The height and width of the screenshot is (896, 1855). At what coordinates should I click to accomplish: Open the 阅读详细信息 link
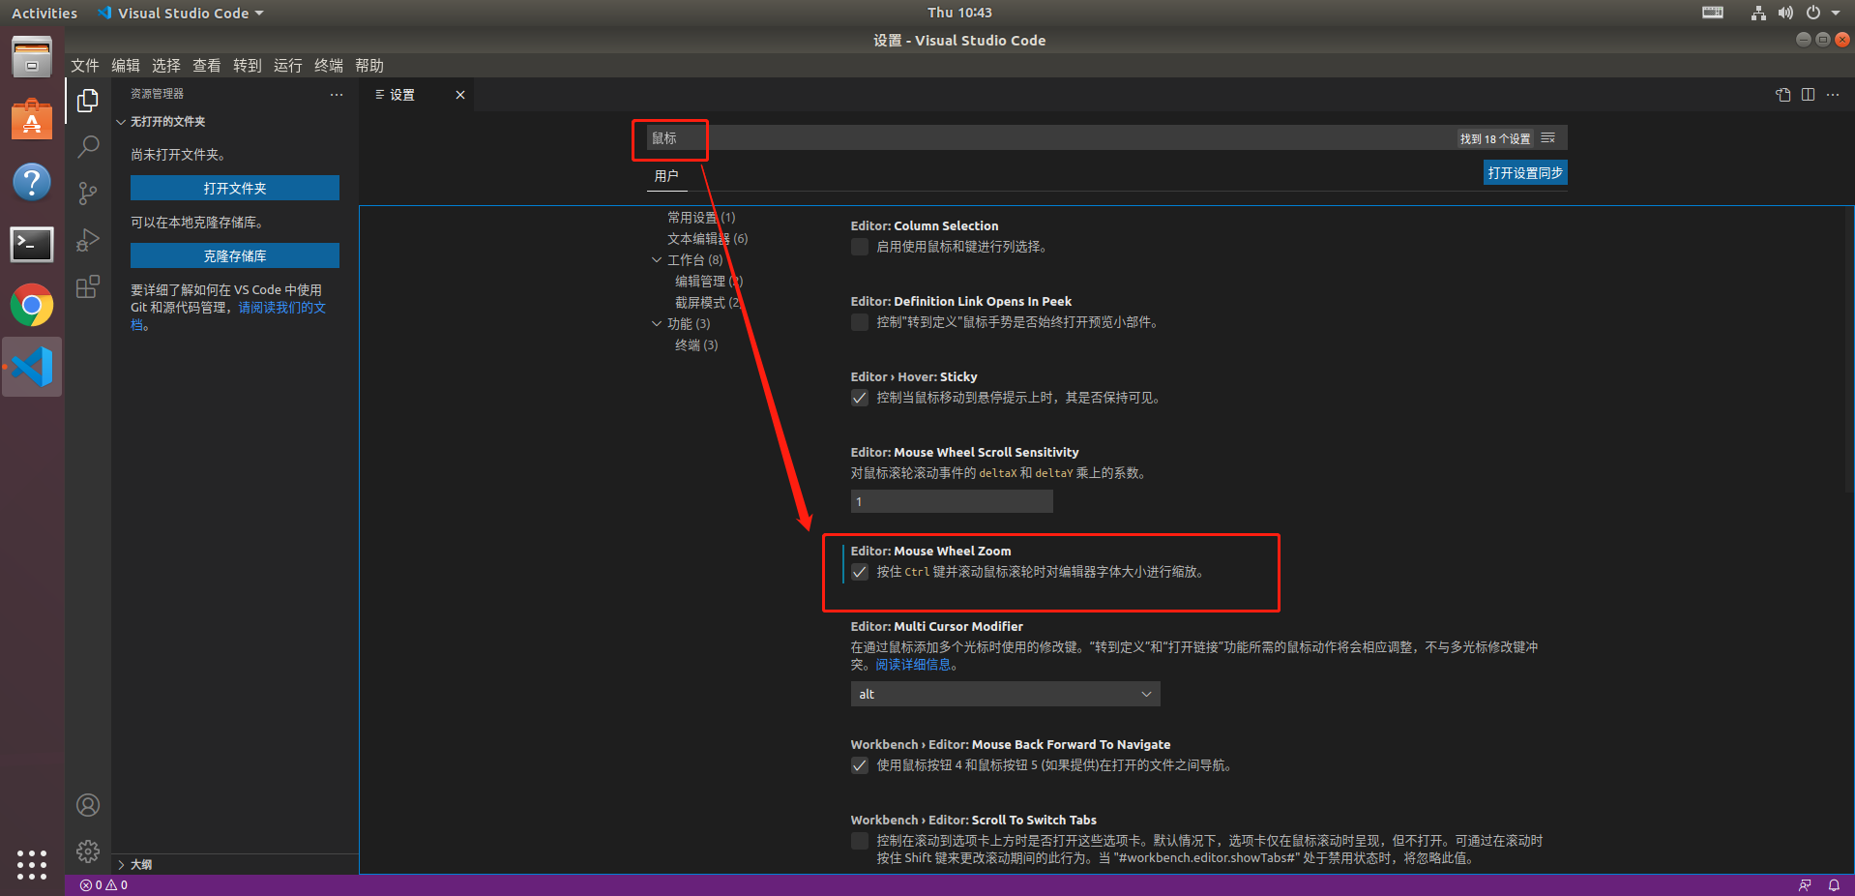[x=913, y=665]
